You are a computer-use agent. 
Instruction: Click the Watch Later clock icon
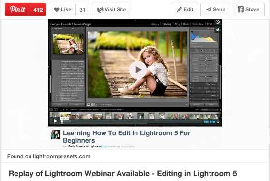(218, 22)
